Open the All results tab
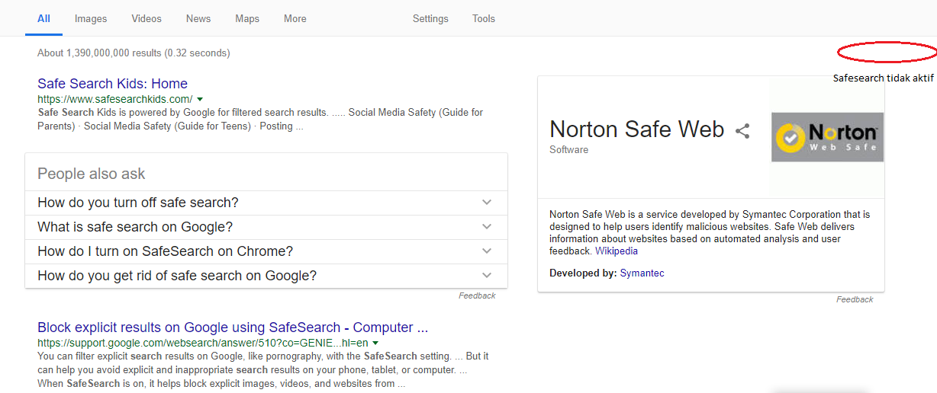Screen dimensions: 937x393 pos(44,19)
